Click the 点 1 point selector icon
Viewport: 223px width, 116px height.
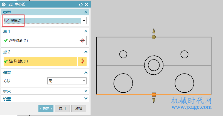point(82,41)
